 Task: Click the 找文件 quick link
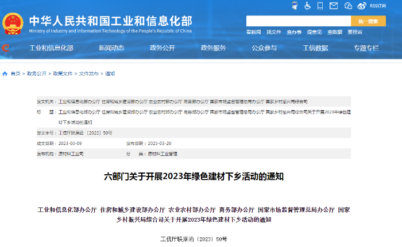(274, 32)
